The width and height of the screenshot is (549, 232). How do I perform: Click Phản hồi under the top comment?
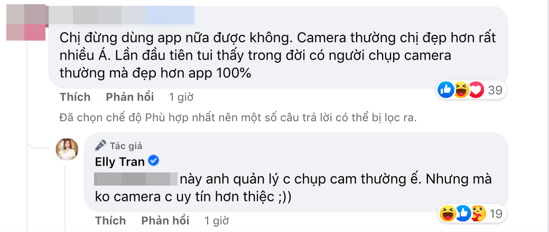coord(130,97)
